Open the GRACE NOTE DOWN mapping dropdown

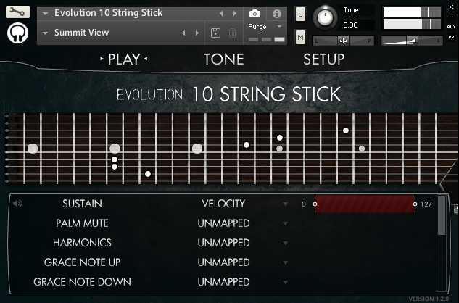(x=286, y=282)
